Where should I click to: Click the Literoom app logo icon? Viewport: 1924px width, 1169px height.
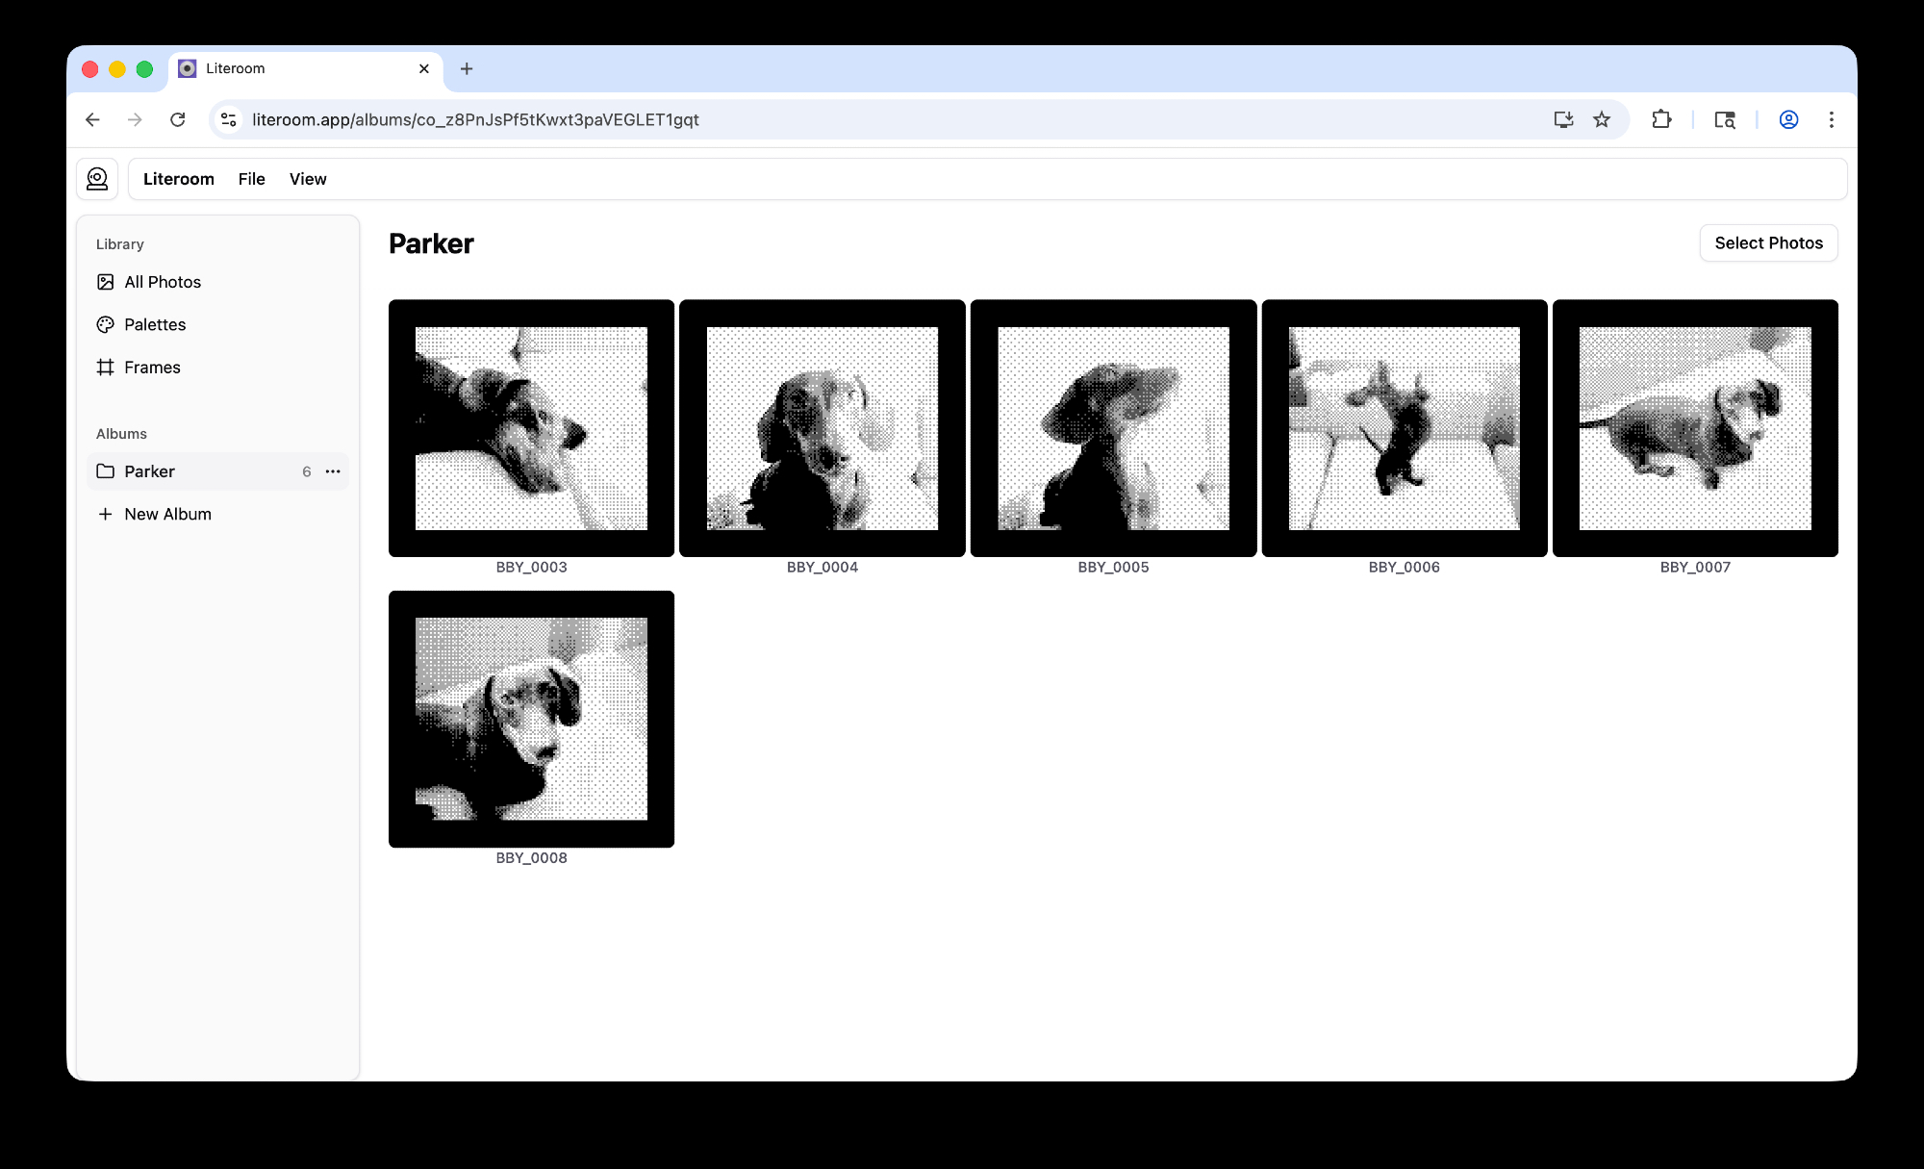coord(97,179)
